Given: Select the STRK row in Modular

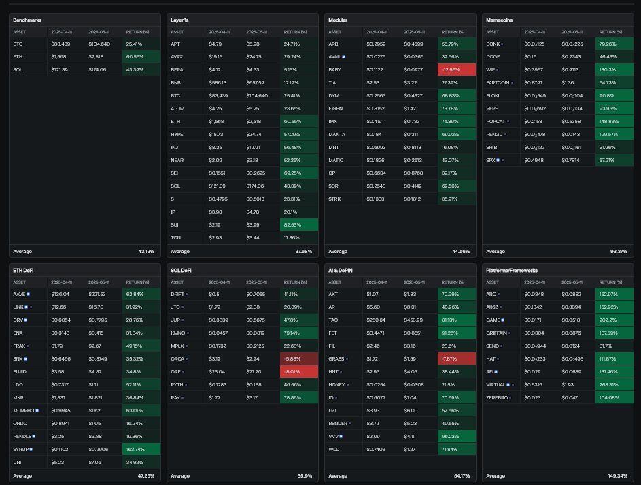Looking at the screenshot, I should point(400,199).
